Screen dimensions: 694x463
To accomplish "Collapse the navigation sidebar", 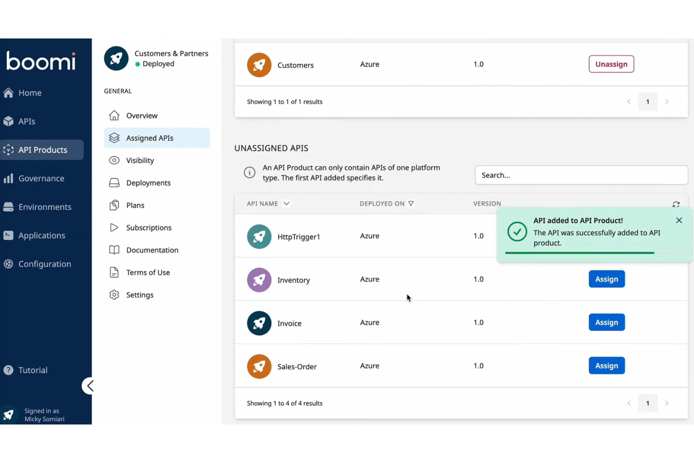I will tap(89, 385).
